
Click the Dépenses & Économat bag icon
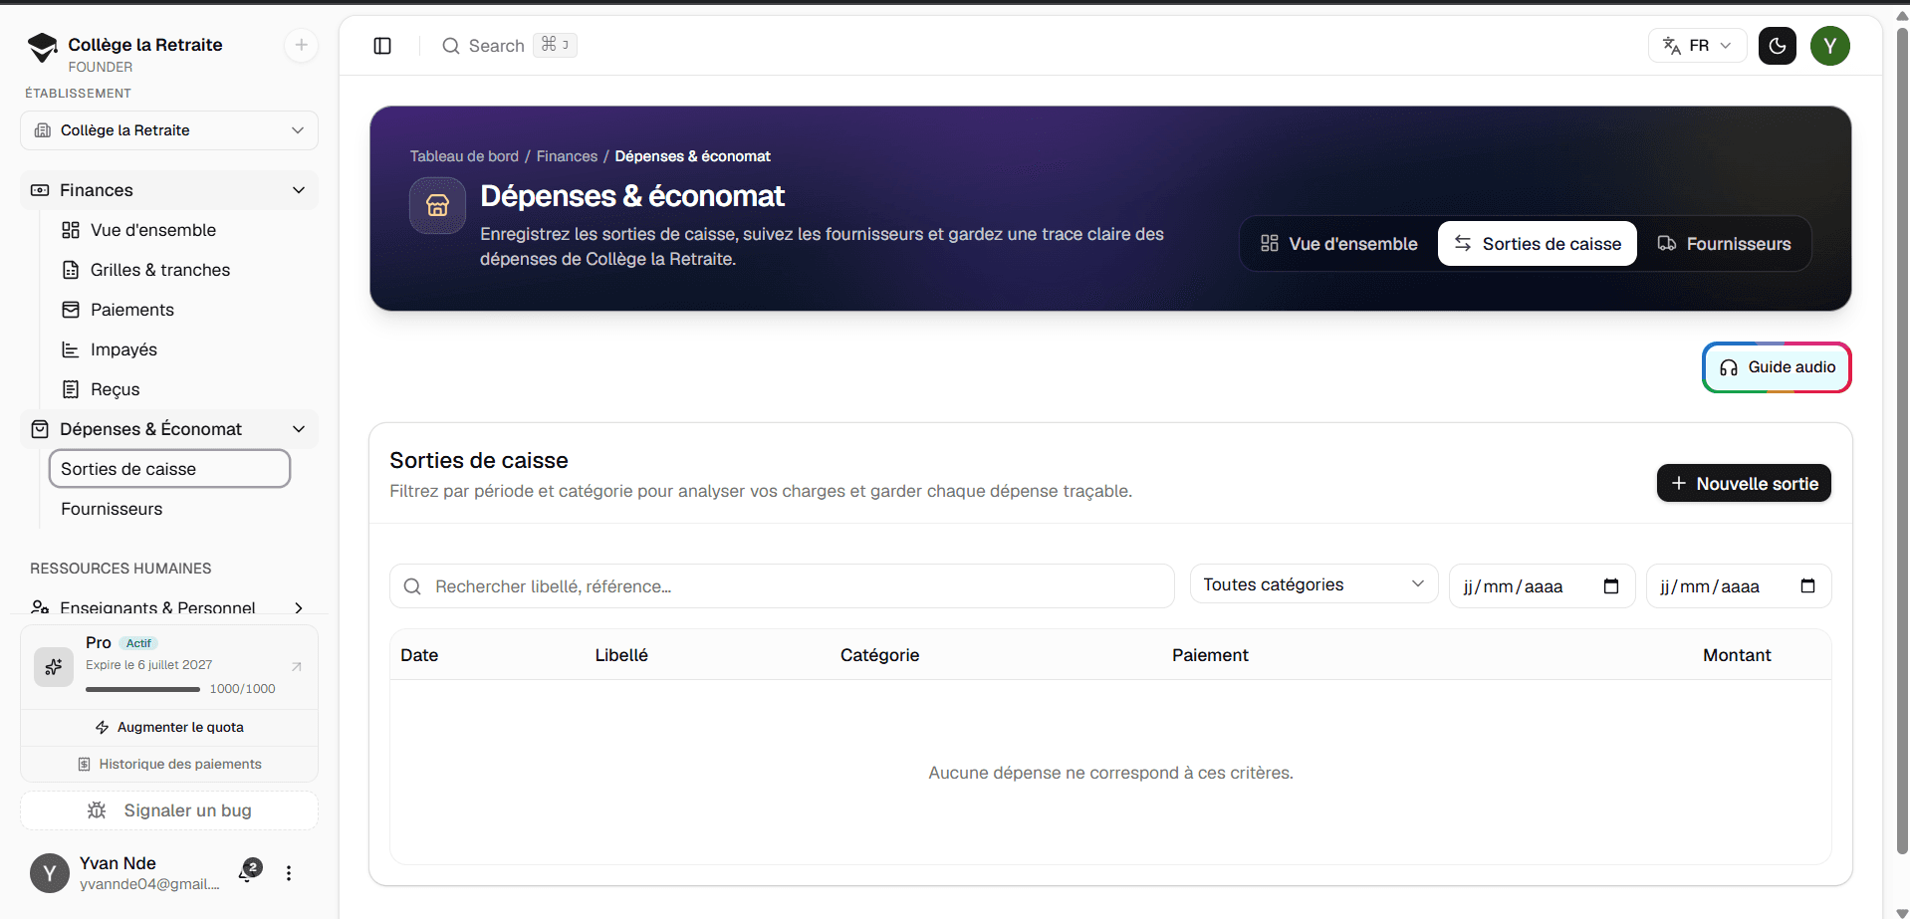(40, 429)
